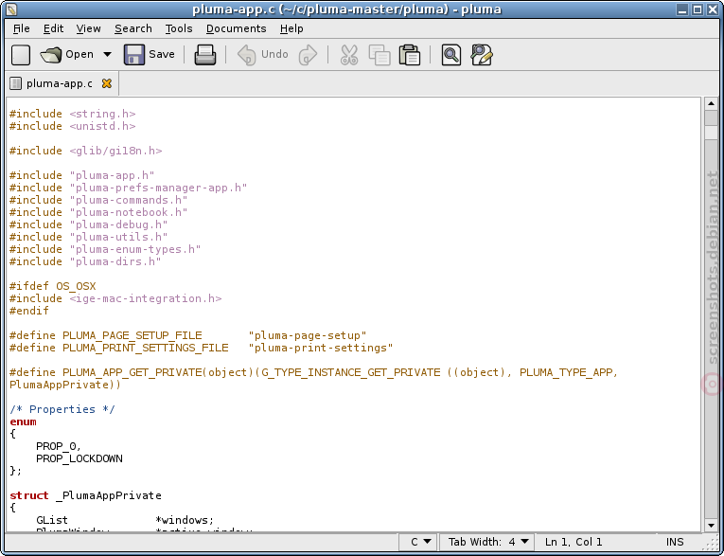
Task: Click on "pluma-notebook.h" include
Action: (x=129, y=212)
